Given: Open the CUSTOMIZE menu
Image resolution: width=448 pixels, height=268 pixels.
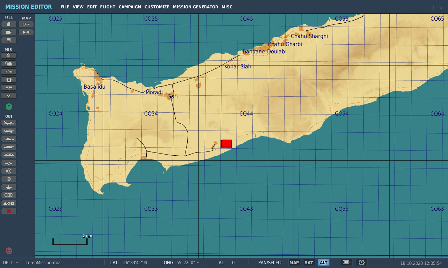Looking at the screenshot, I should pyautogui.click(x=157, y=7).
